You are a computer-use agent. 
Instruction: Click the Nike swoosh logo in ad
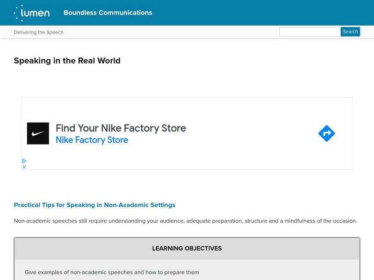click(x=38, y=133)
